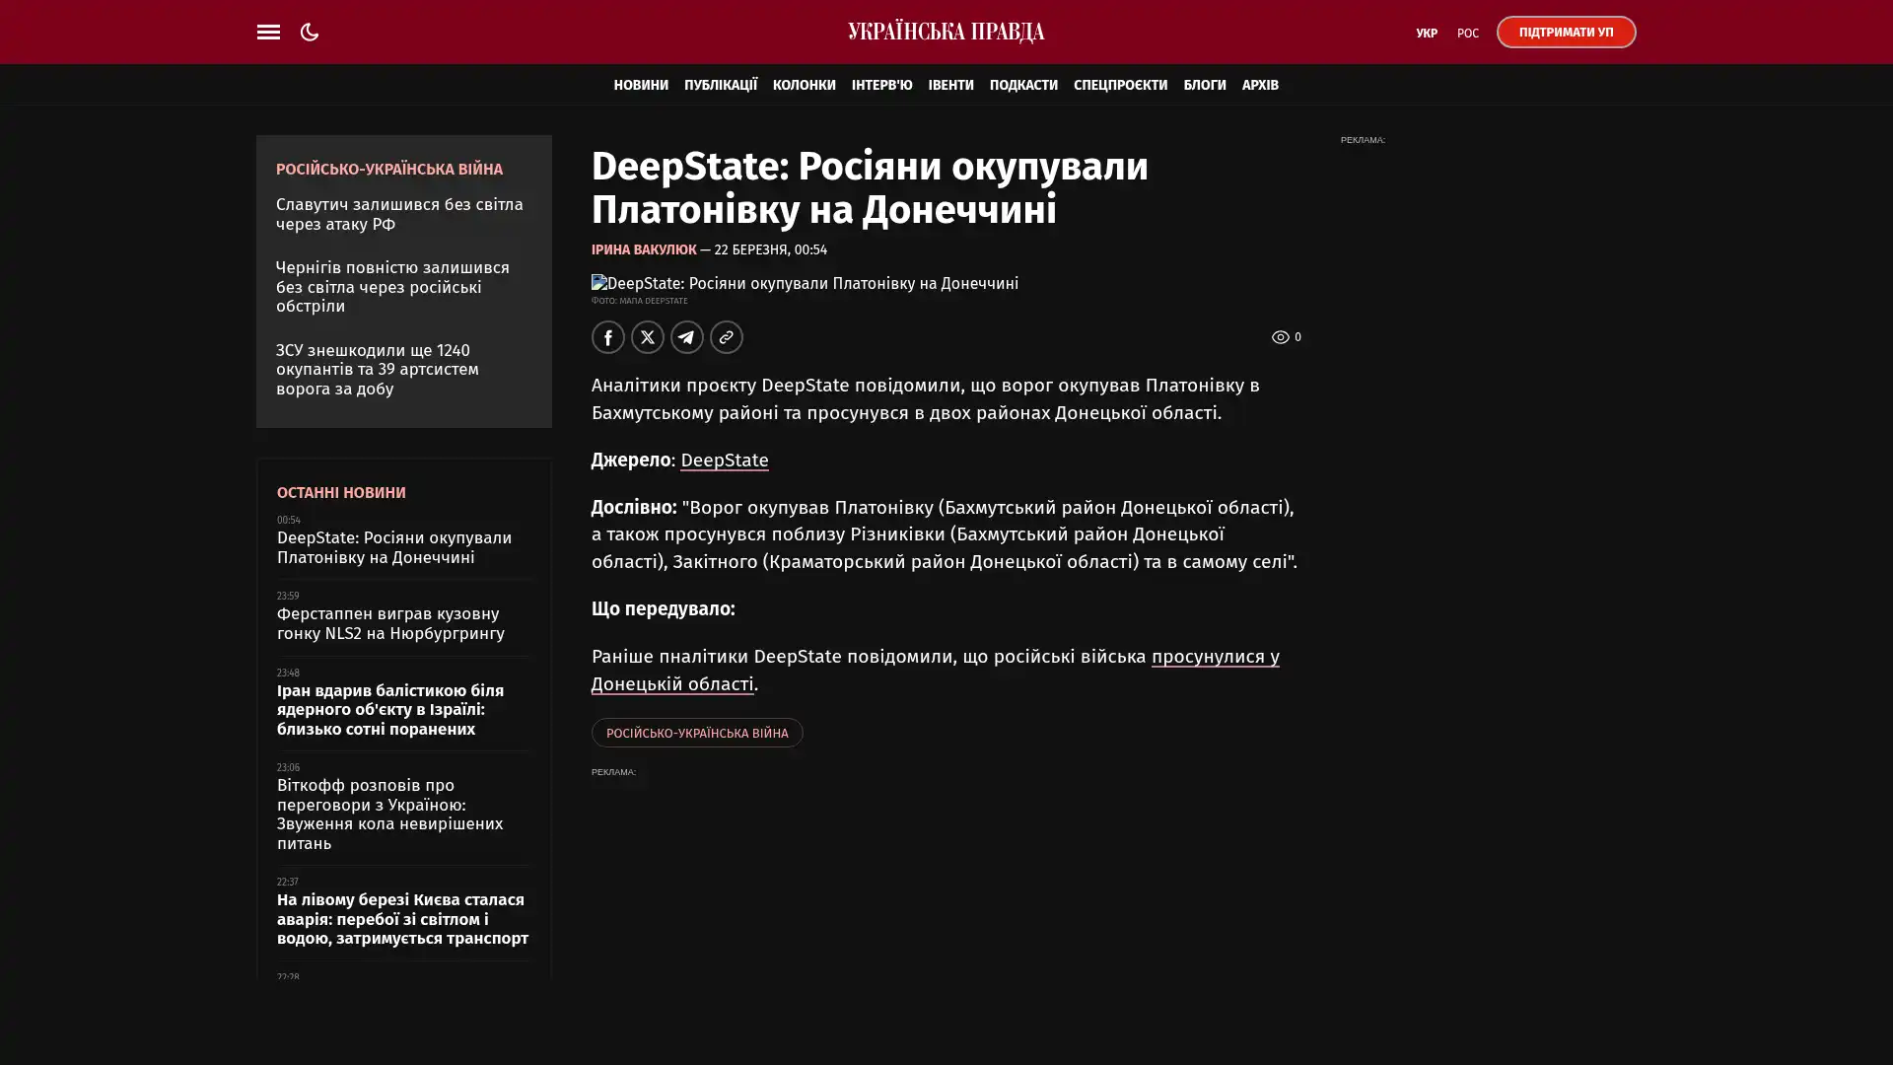Click the article views eye icon
Screen dimensions: 1893x1065
coord(1280,337)
